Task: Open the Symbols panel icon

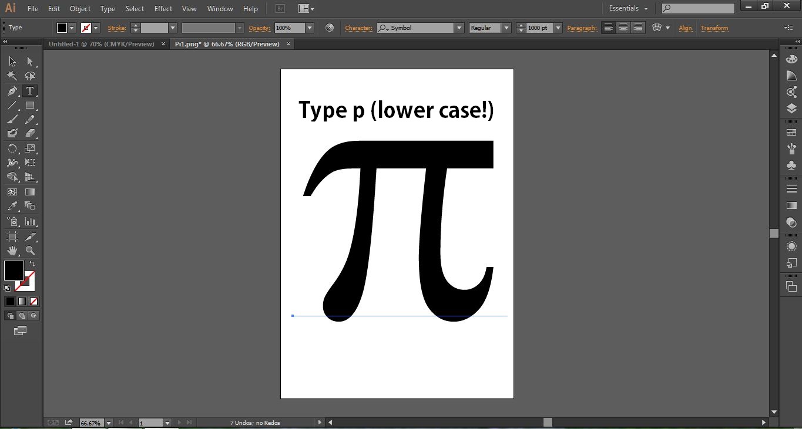Action: (x=791, y=165)
